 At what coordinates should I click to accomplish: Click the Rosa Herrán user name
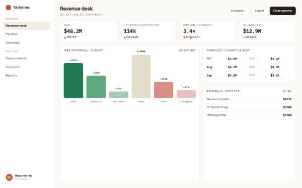24,176
